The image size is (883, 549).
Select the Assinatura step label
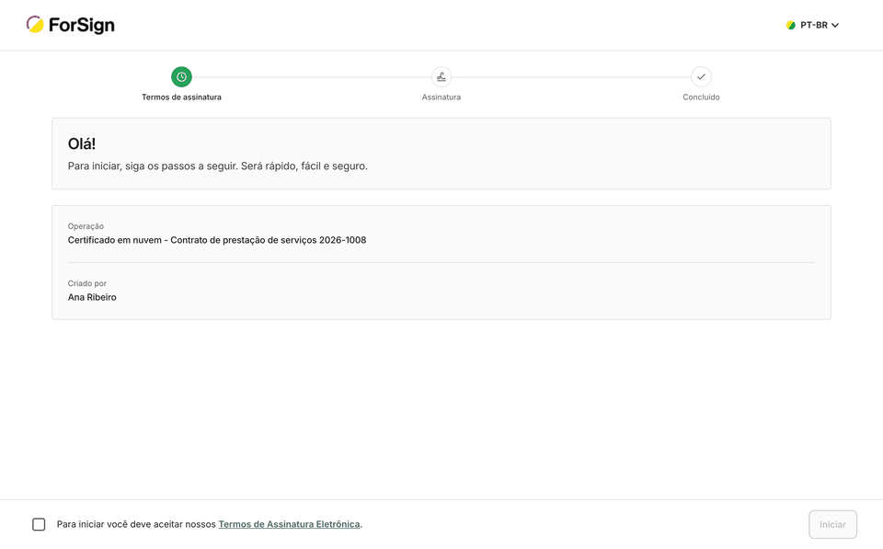tap(441, 97)
